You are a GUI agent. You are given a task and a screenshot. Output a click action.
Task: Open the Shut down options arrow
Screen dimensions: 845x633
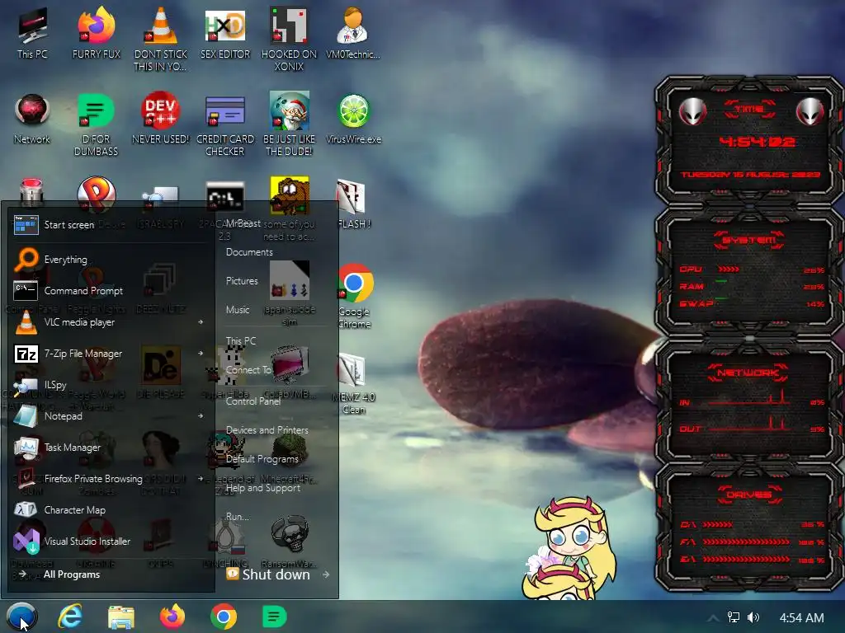pos(325,574)
